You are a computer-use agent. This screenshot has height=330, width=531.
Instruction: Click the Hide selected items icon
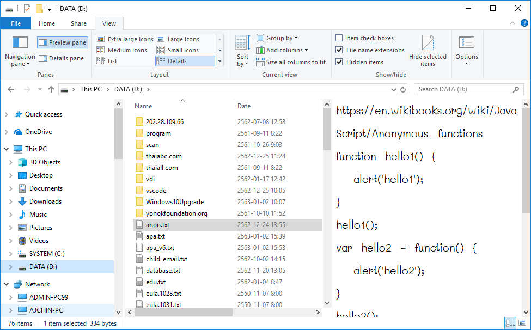pos(428,44)
